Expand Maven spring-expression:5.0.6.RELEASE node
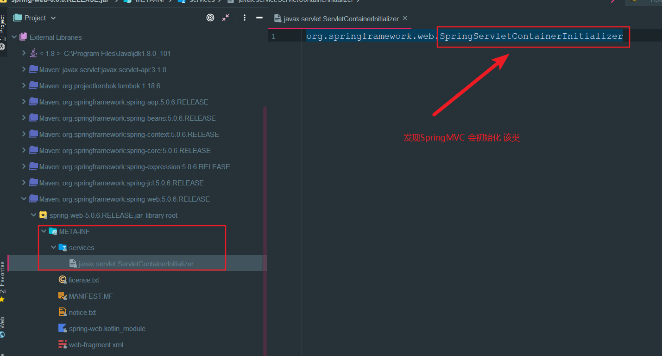 24,166
